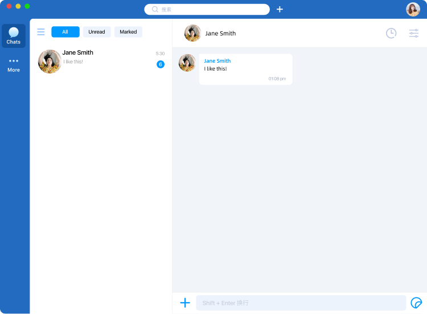Click the plus icon beside search bar
This screenshot has width=427, height=314.
pos(280,9)
